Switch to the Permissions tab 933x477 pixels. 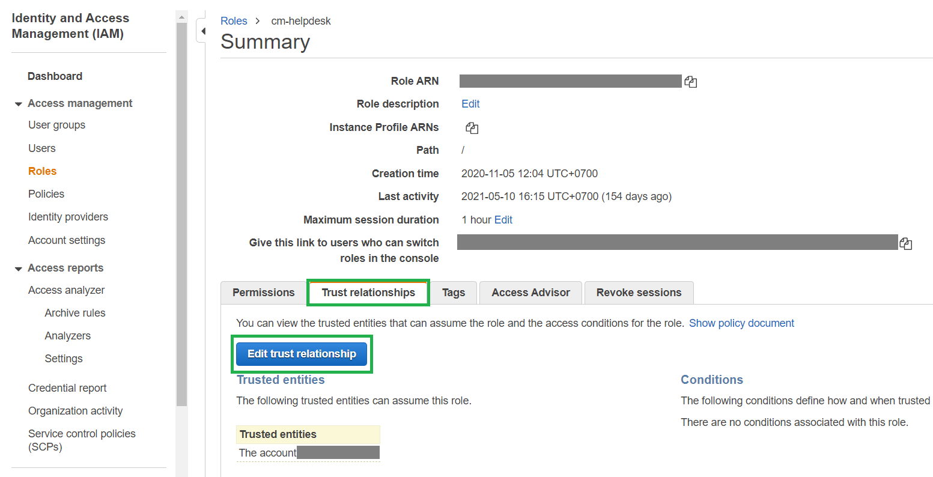[263, 293]
